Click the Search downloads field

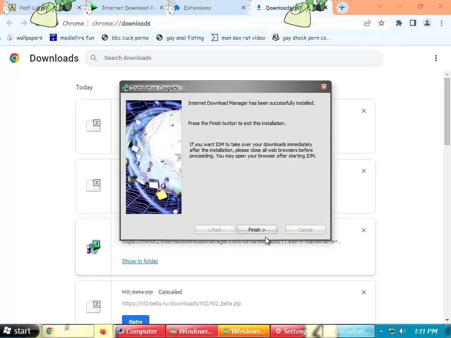pyautogui.click(x=234, y=58)
